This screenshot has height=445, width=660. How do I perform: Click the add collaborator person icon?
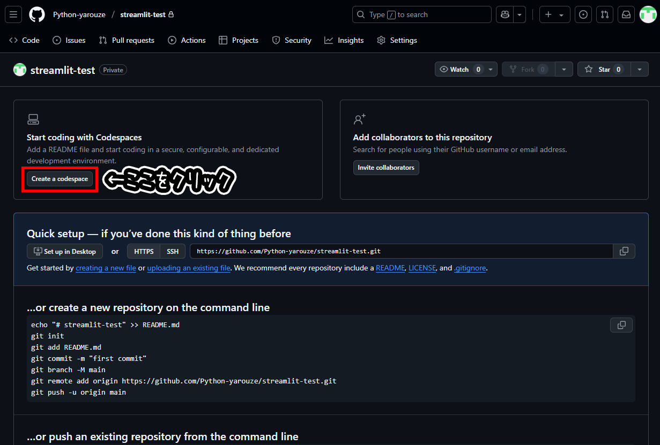359,119
